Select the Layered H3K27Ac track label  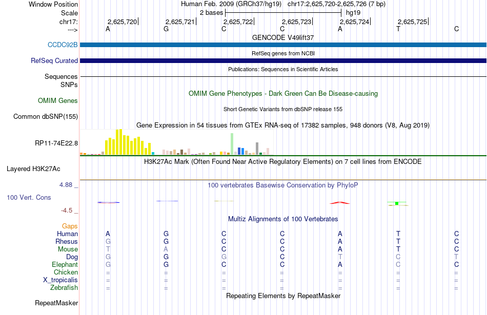point(33,169)
